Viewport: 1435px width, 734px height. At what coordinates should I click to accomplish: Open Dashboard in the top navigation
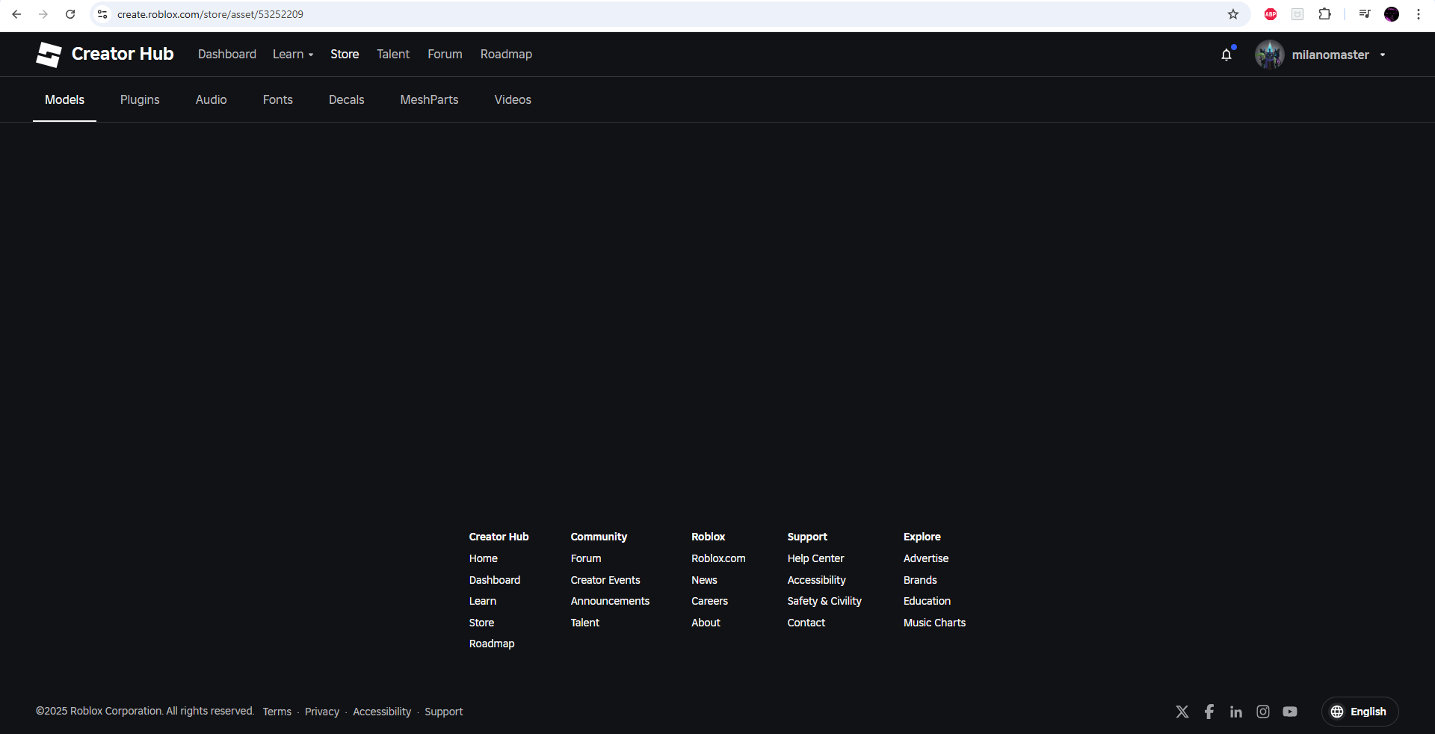point(227,55)
